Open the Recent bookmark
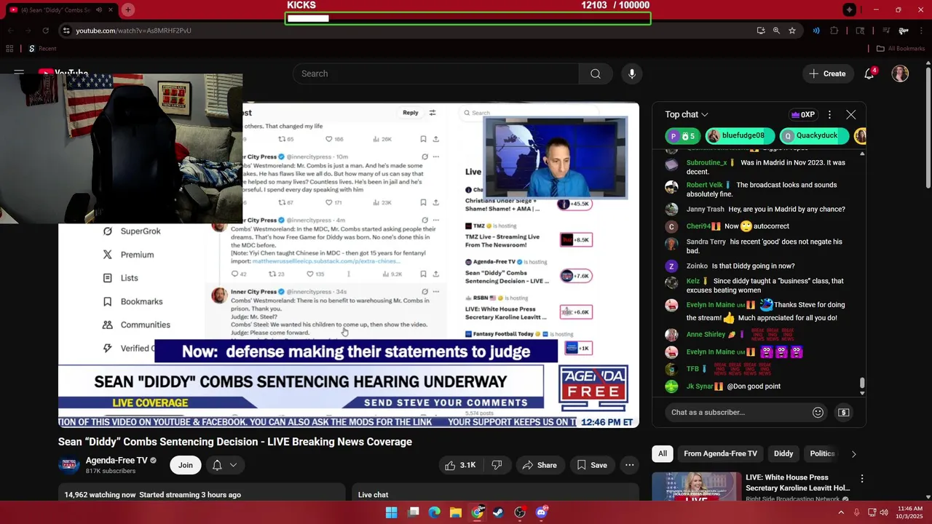Viewport: 932px width, 524px height. pos(42,49)
